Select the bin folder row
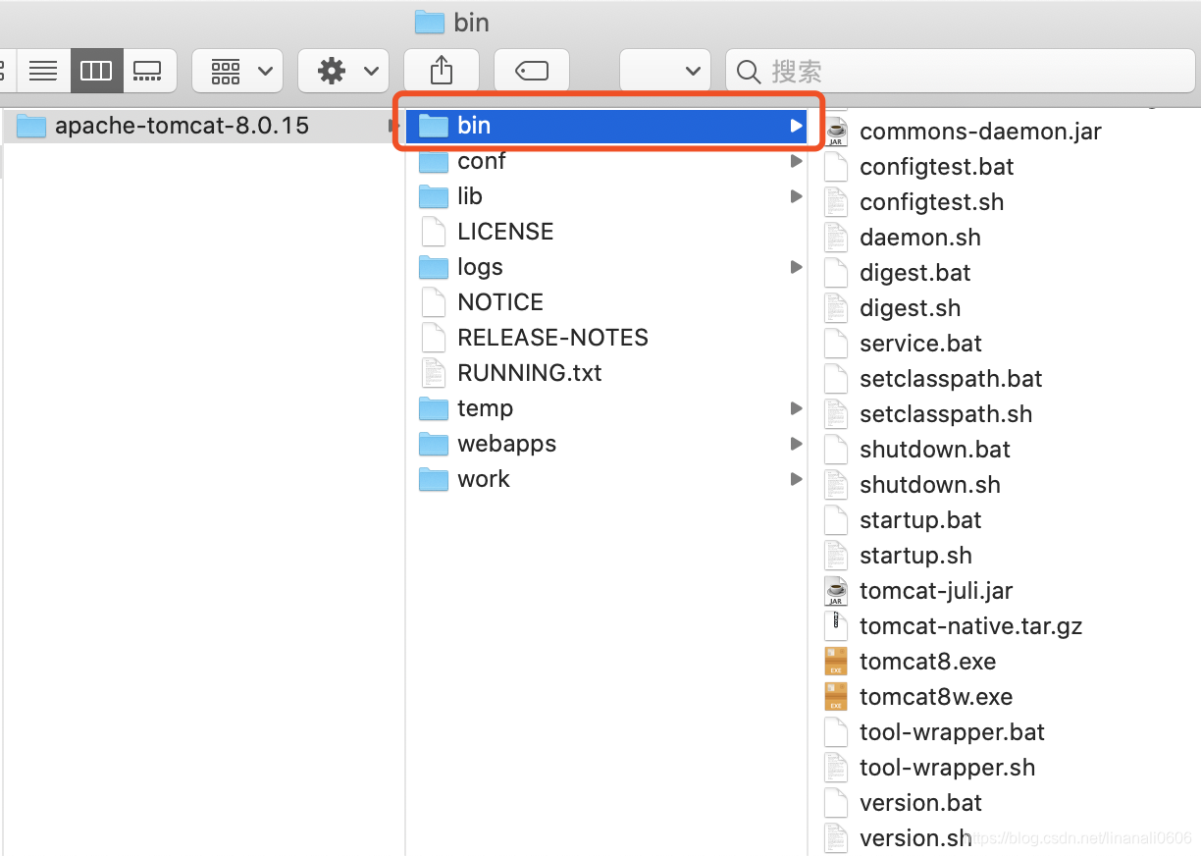1201x856 pixels. tap(606, 126)
